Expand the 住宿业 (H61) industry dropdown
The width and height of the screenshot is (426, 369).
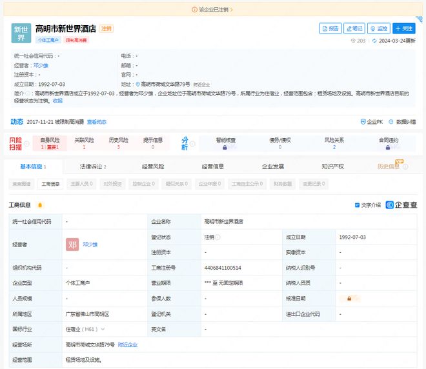[x=103, y=330]
